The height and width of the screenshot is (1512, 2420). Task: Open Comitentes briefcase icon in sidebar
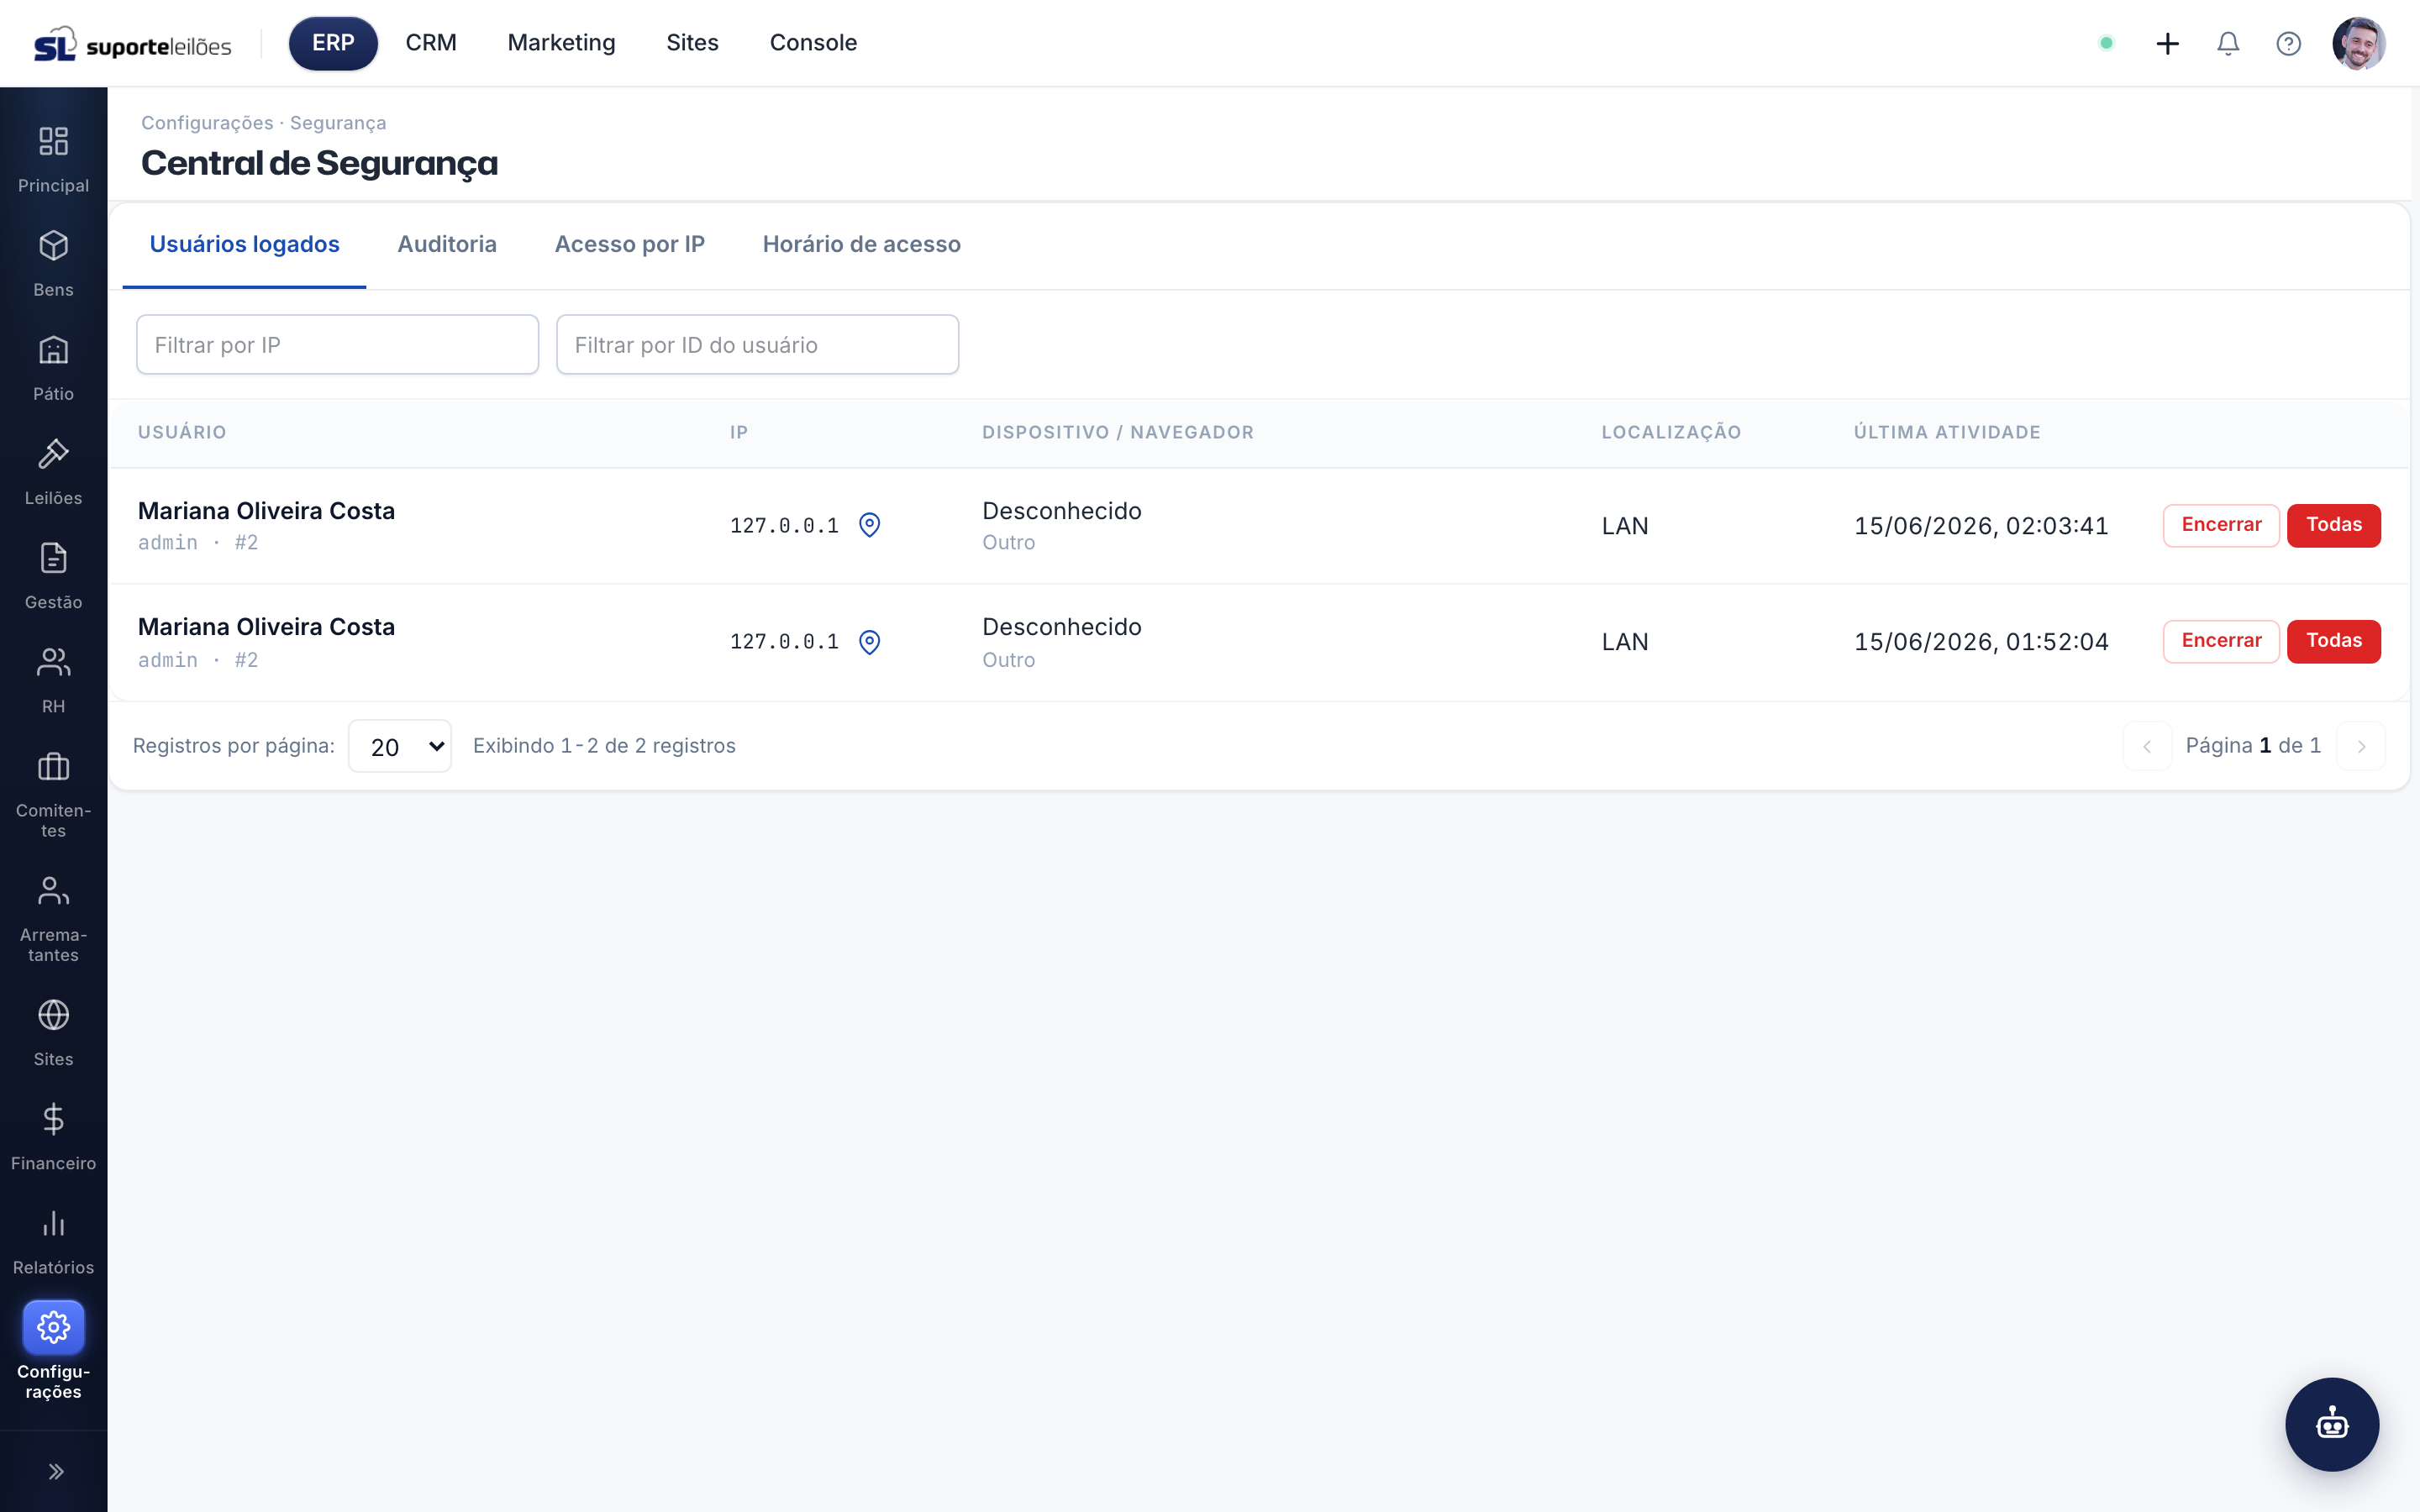click(53, 767)
